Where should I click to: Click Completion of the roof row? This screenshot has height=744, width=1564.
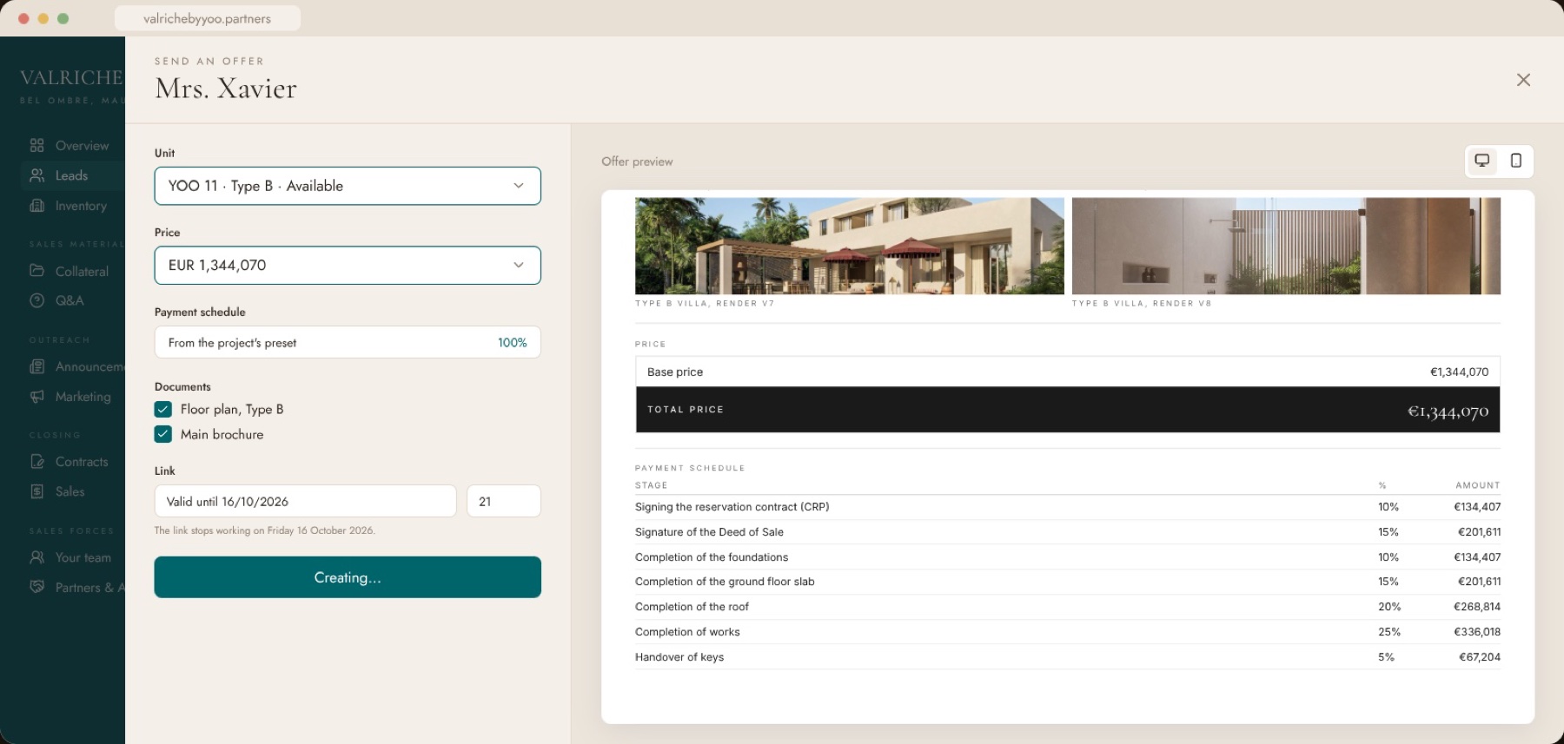[1068, 607]
